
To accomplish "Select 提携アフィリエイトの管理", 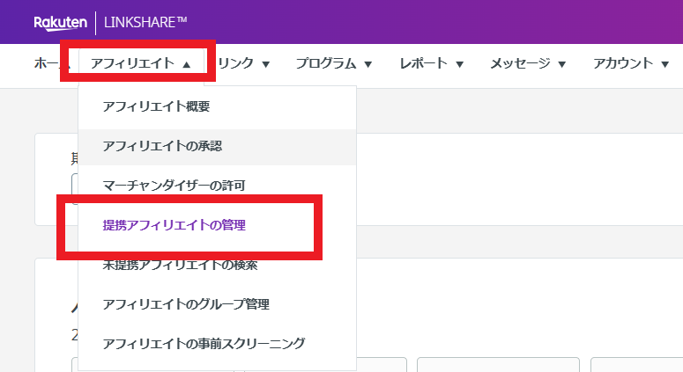I will point(174,225).
